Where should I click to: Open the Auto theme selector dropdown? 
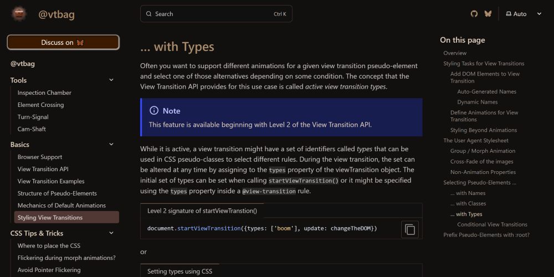tap(524, 14)
